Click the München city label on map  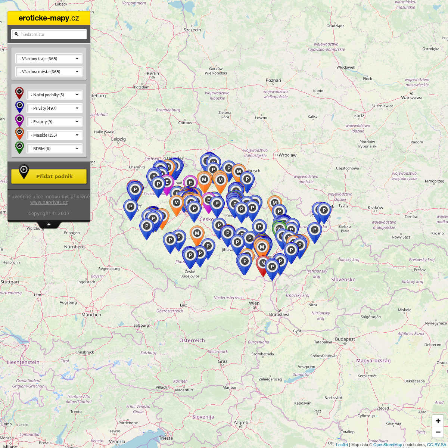(91, 315)
